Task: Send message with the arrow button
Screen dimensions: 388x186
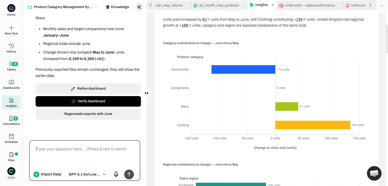Action: [129, 174]
